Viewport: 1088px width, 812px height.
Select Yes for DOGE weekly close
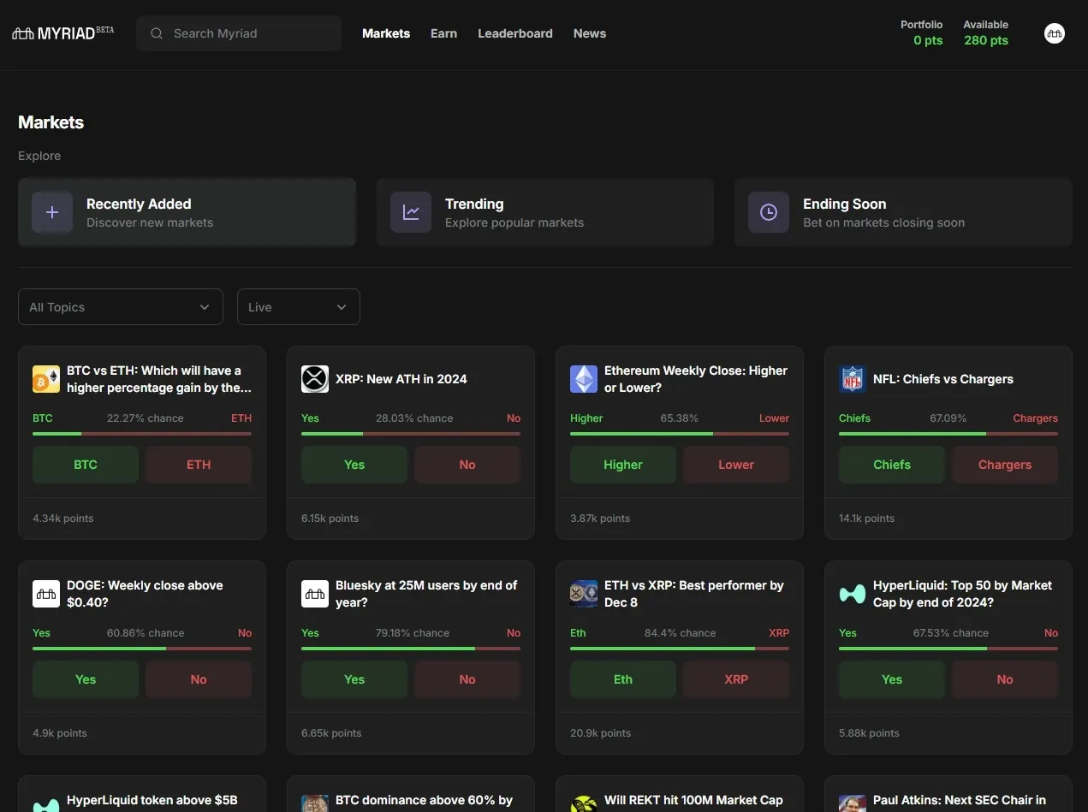pos(86,679)
